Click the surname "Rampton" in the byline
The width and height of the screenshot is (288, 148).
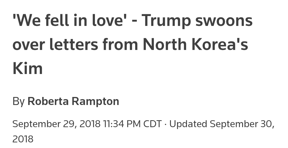click(95, 102)
